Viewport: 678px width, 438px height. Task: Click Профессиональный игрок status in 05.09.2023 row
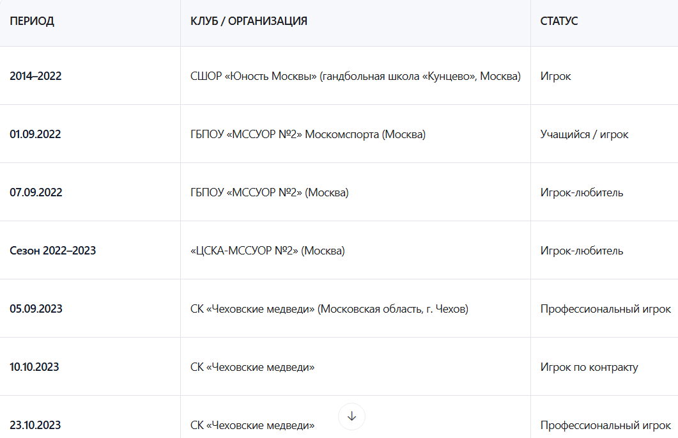tap(605, 309)
